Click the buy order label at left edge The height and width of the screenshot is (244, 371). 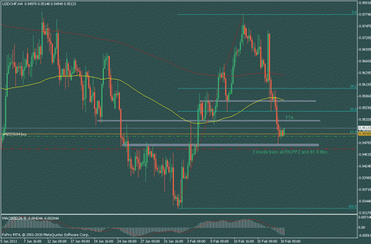[x=14, y=134]
